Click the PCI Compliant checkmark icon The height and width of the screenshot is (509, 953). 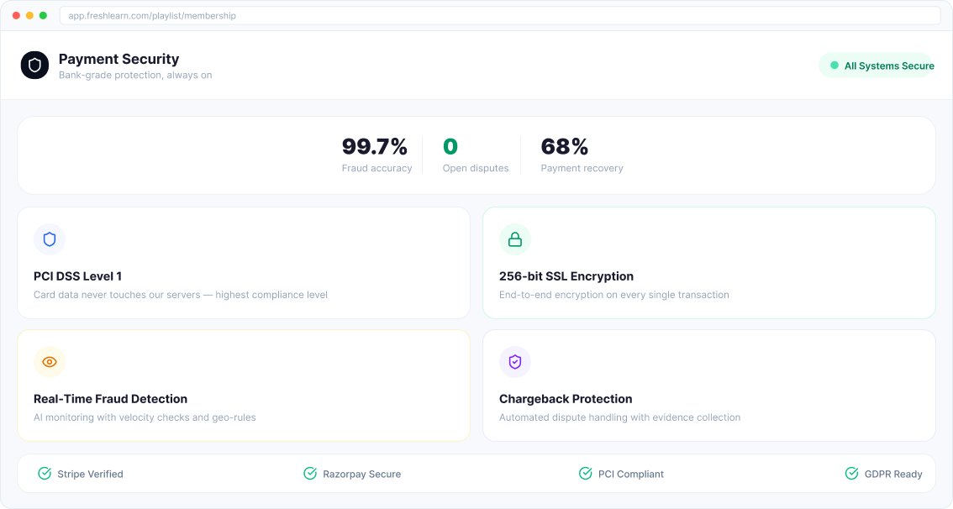pos(586,474)
